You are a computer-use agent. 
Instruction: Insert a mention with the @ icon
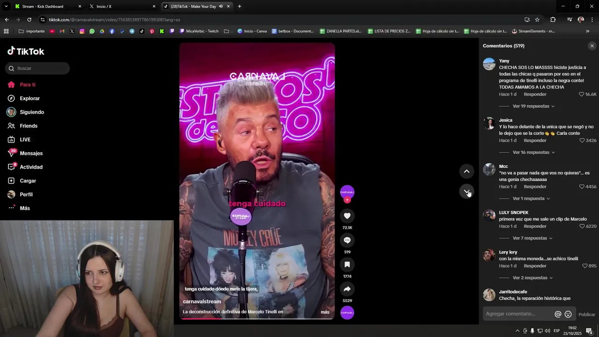pyautogui.click(x=558, y=314)
